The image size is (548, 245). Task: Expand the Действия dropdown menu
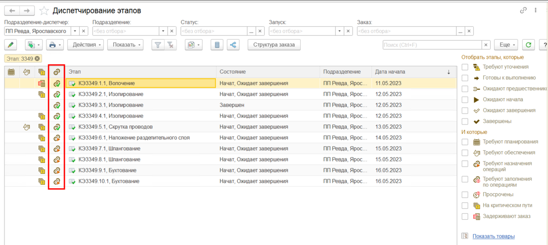[x=86, y=45]
